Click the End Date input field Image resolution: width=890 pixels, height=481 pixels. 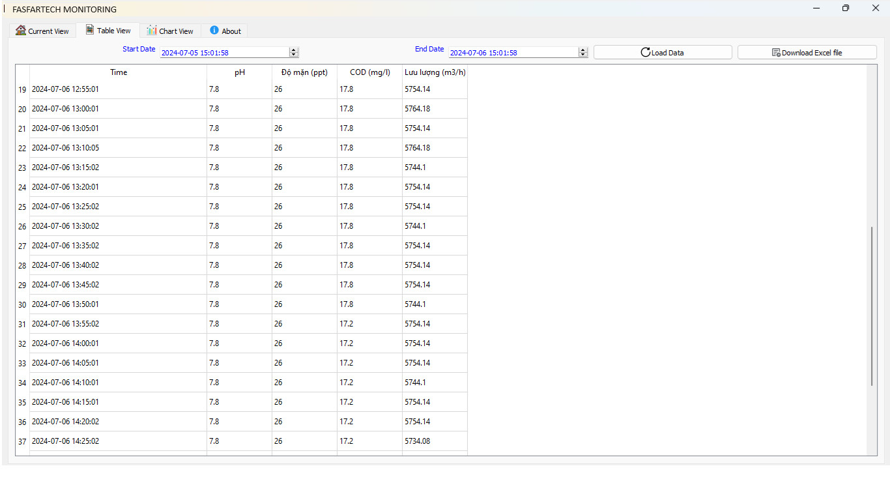512,53
